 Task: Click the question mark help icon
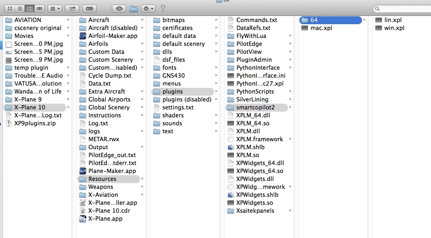pyautogui.click(x=163, y=8)
